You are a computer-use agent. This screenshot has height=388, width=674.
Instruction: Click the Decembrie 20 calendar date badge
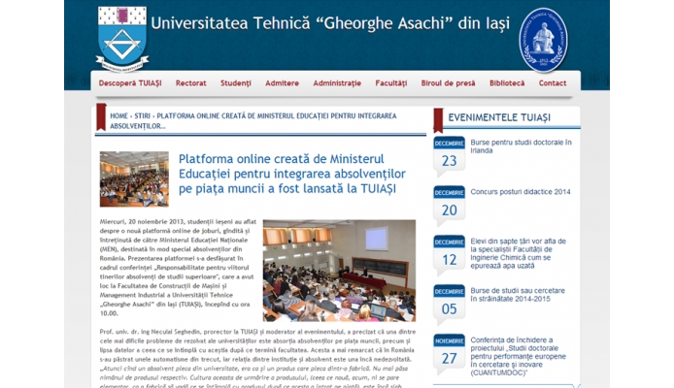pyautogui.click(x=450, y=206)
